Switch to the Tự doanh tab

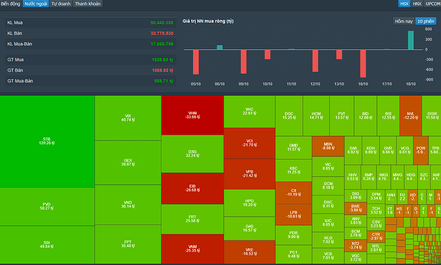click(61, 4)
